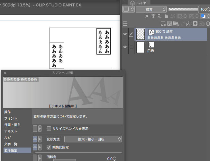Open the layer color dropdown
The height and width of the screenshot is (161, 210).
tap(128, 9)
